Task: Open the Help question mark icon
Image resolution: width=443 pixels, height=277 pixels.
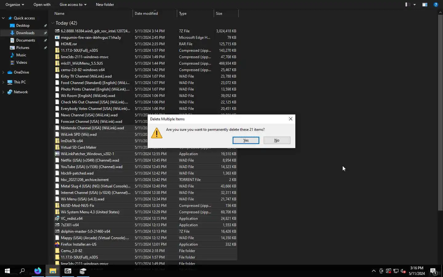Action: pyautogui.click(x=436, y=5)
